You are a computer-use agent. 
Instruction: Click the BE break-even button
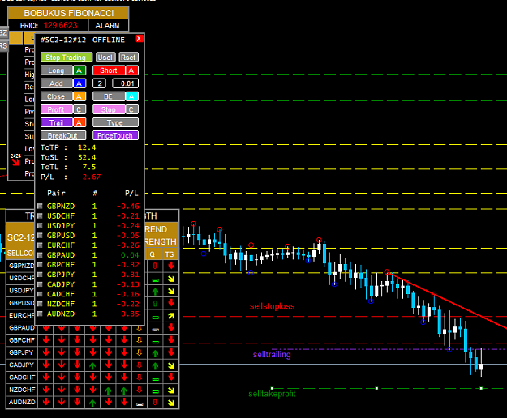[x=109, y=96]
